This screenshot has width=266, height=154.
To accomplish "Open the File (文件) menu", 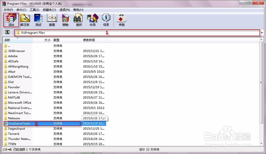I will (8, 10).
